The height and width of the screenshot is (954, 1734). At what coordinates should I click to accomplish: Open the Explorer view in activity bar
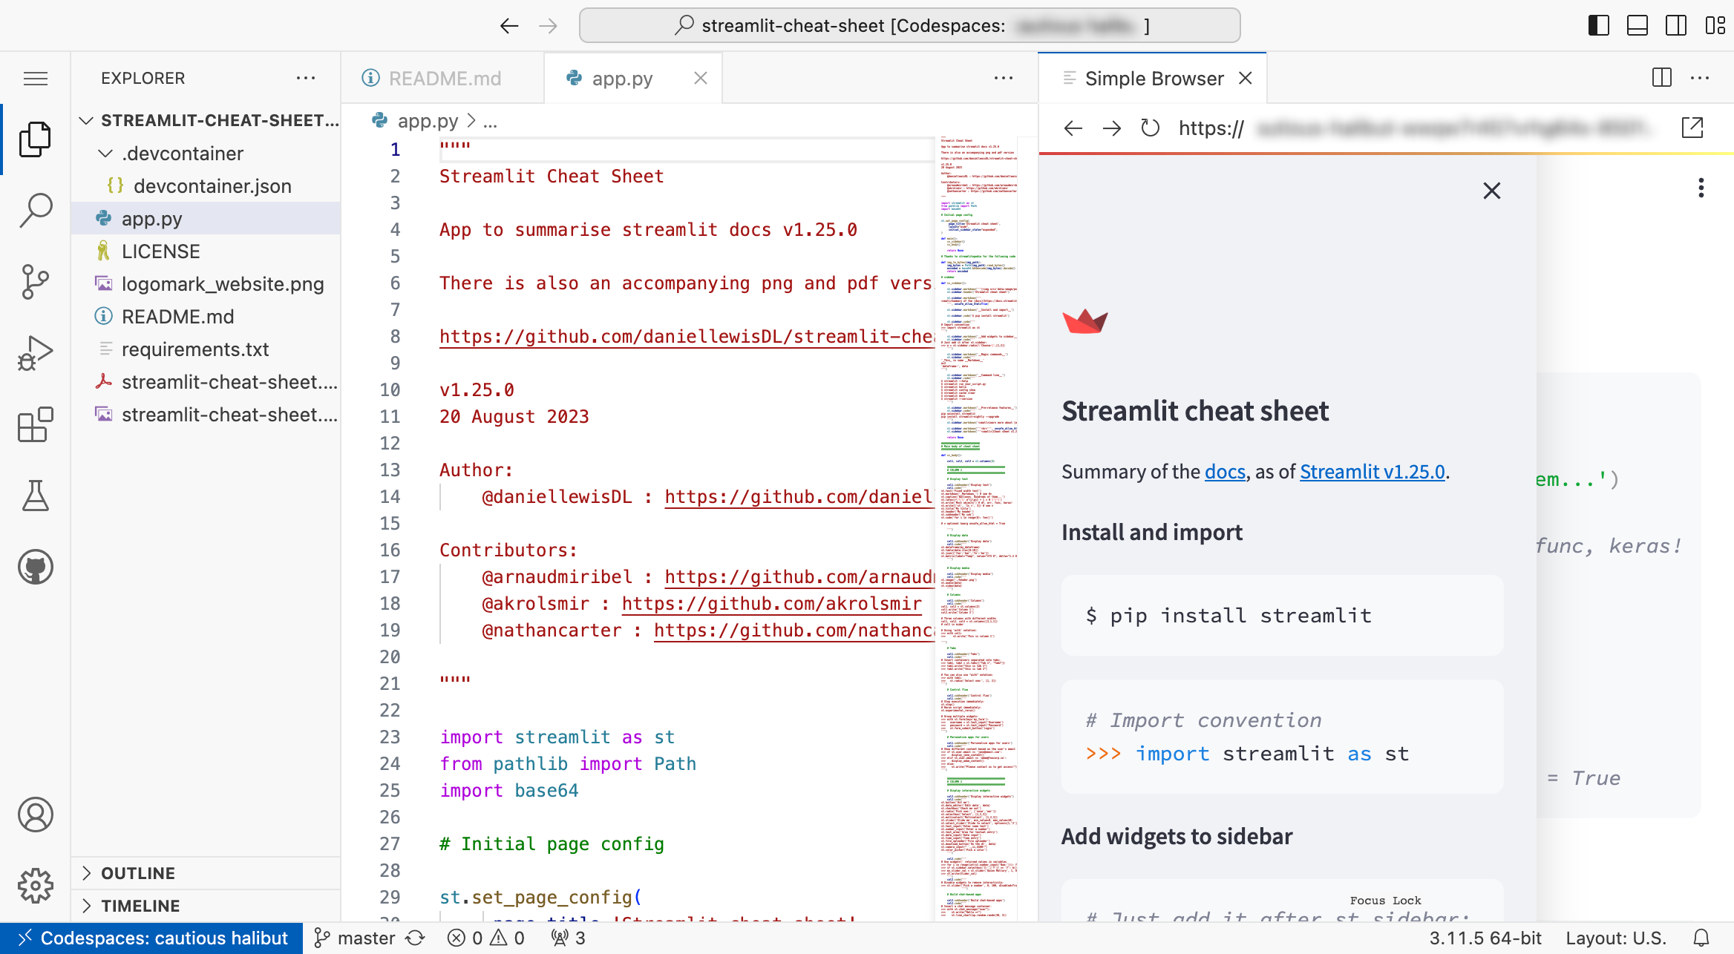(35, 139)
